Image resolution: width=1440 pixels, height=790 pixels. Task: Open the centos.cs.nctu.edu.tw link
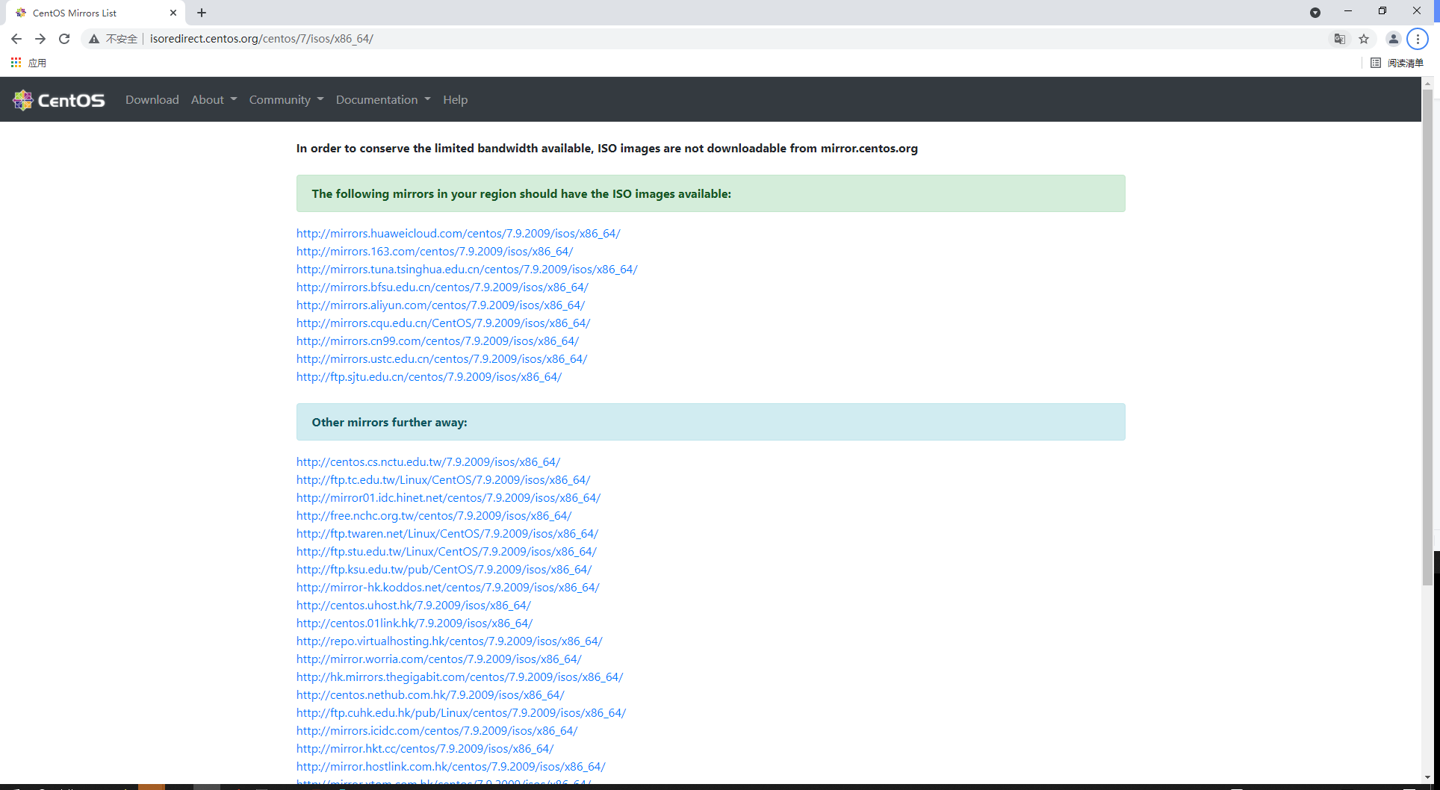point(428,462)
